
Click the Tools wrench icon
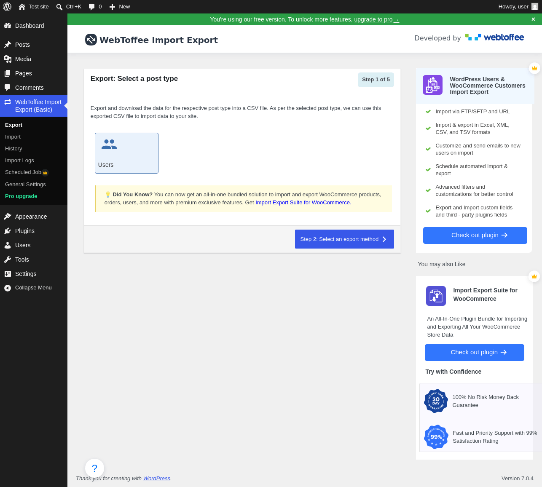click(x=8, y=260)
